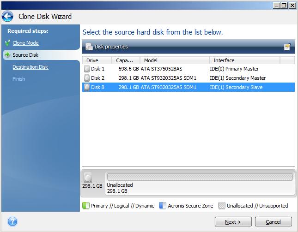Click the Disk 2 drive icon
The width and height of the screenshot is (298, 232).
(87, 78)
